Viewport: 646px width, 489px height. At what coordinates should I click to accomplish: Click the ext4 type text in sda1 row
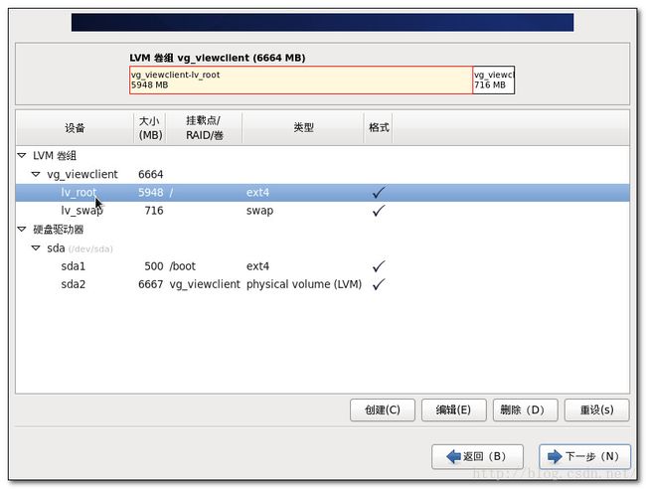(x=257, y=266)
